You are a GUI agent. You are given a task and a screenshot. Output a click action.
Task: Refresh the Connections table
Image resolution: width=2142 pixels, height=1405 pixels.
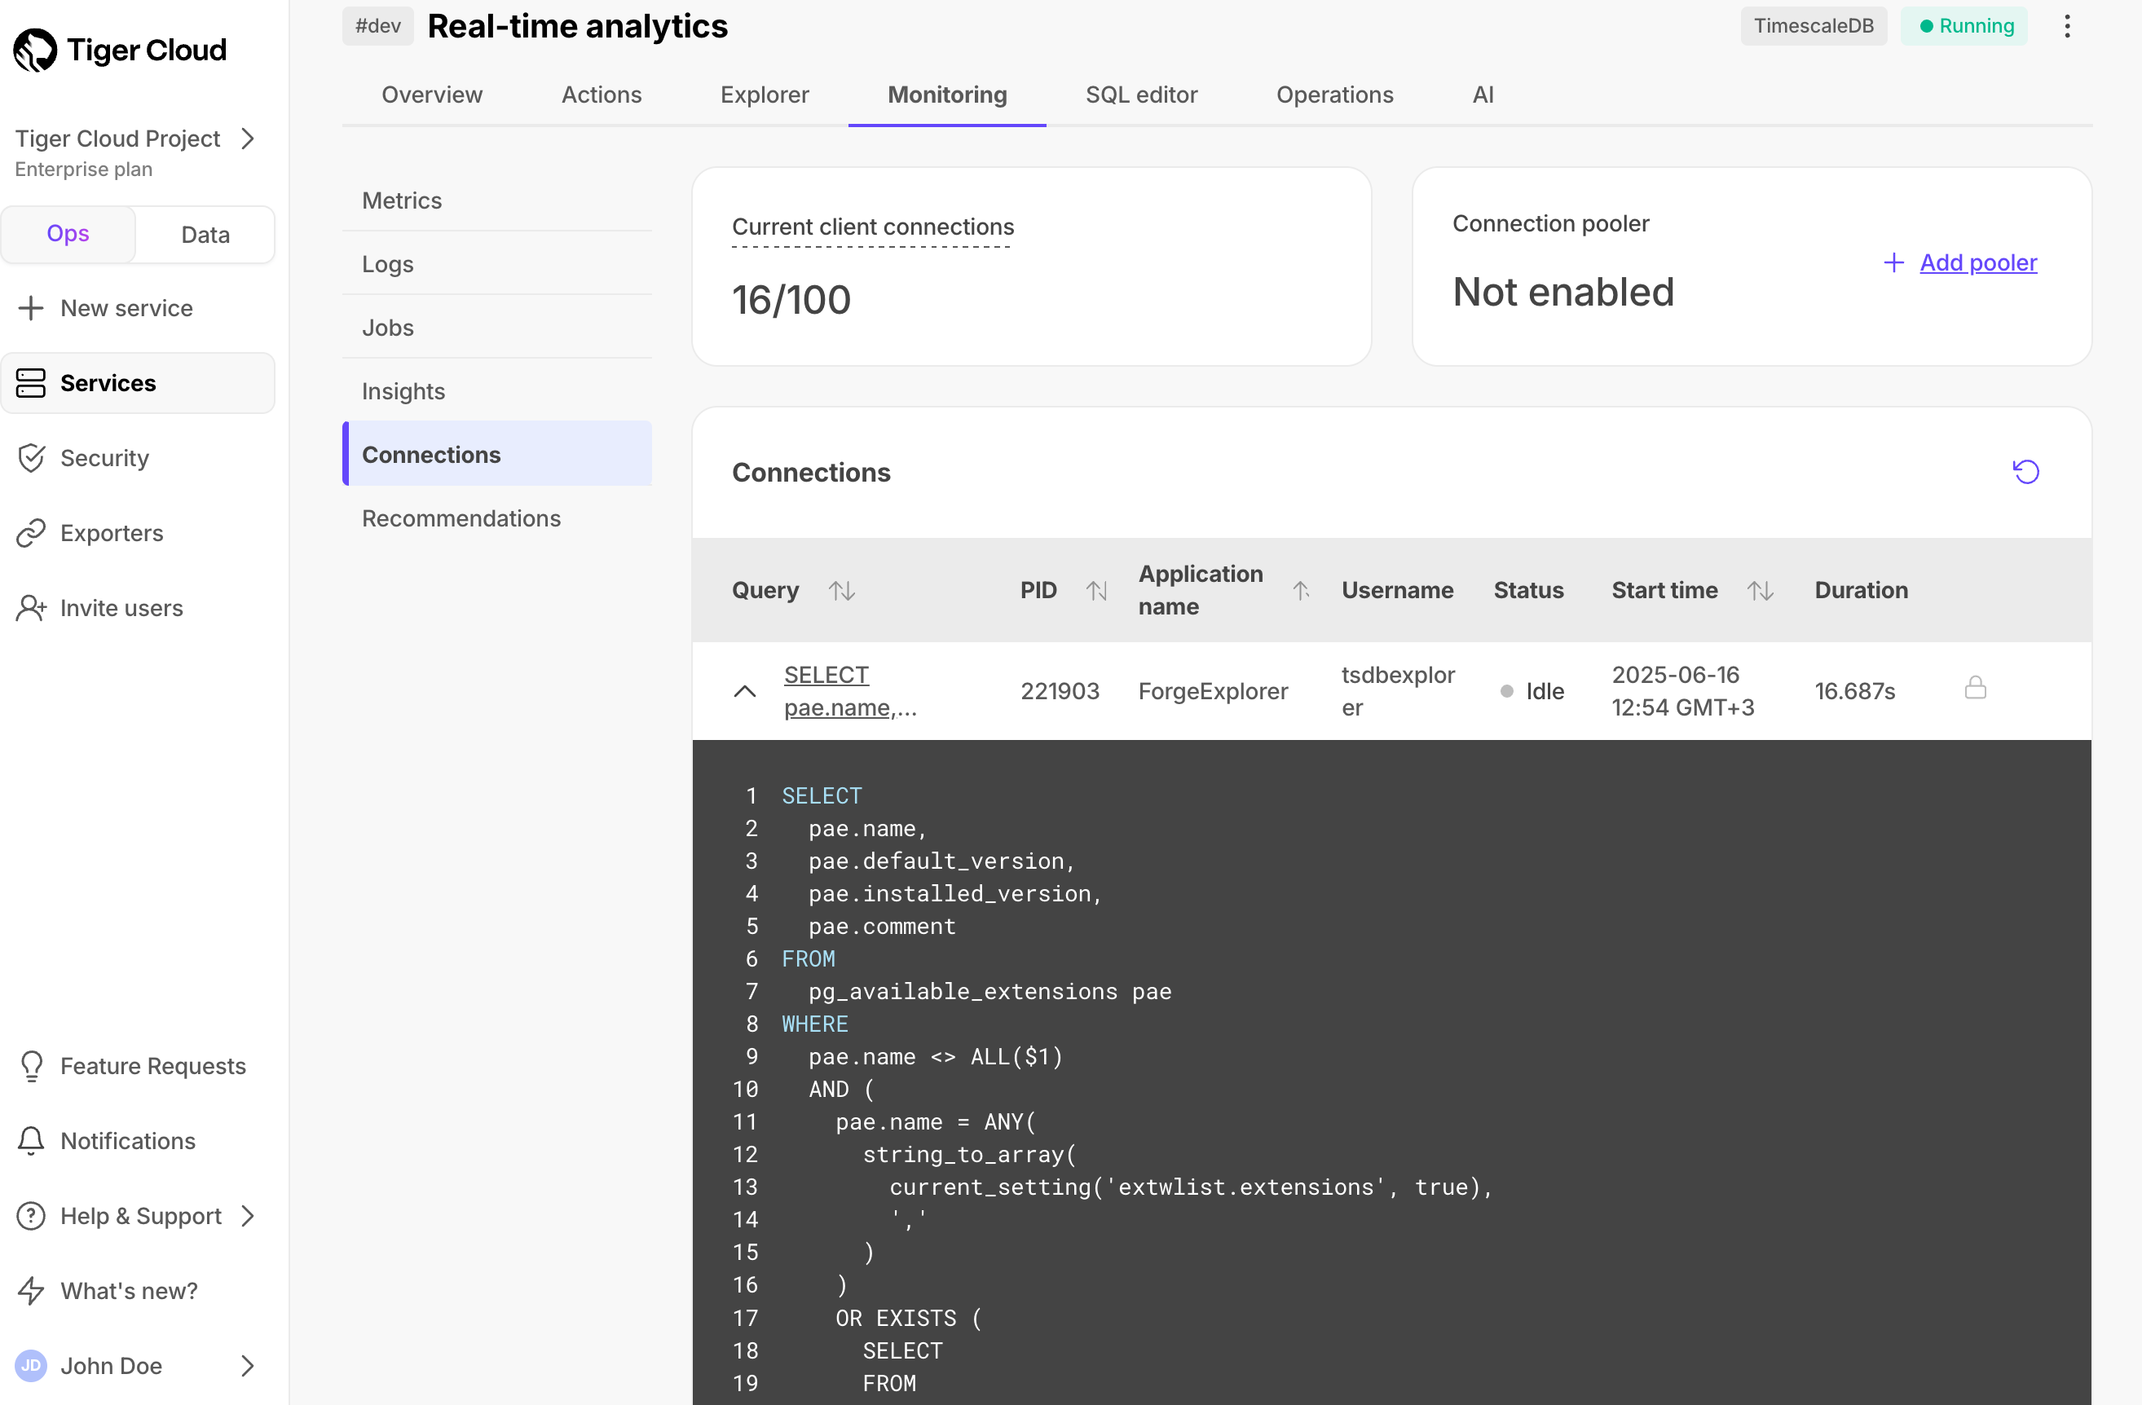coord(2025,472)
